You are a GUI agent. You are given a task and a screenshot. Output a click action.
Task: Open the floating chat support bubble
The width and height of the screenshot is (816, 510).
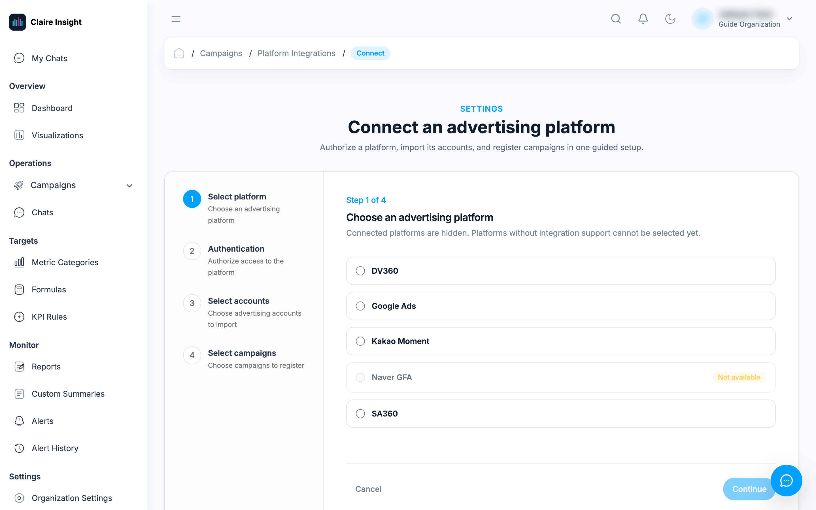coord(786,480)
